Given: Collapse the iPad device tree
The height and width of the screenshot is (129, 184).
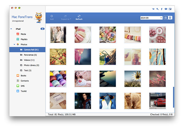Looking at the screenshot, I should coord(11,29).
